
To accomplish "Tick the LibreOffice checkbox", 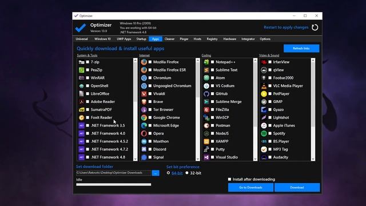I will coord(87,94).
